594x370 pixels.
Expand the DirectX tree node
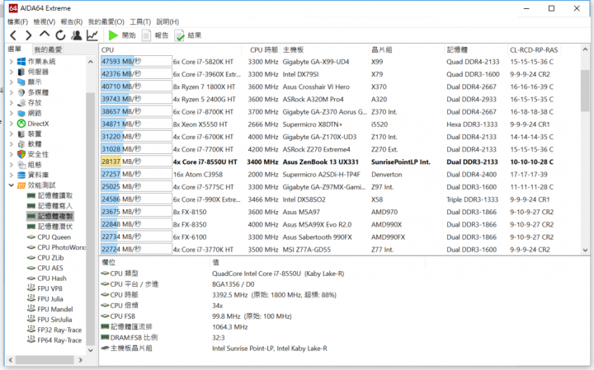point(12,124)
